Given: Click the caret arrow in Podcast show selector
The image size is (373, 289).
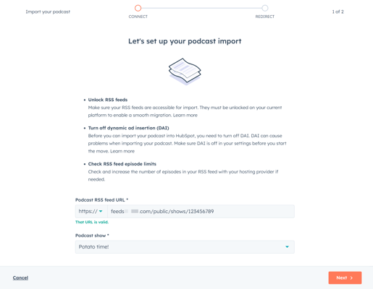Looking at the screenshot, I should [287, 247].
